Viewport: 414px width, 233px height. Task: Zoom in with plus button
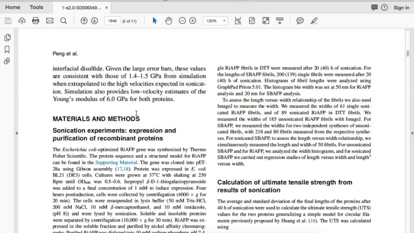coord(193,21)
